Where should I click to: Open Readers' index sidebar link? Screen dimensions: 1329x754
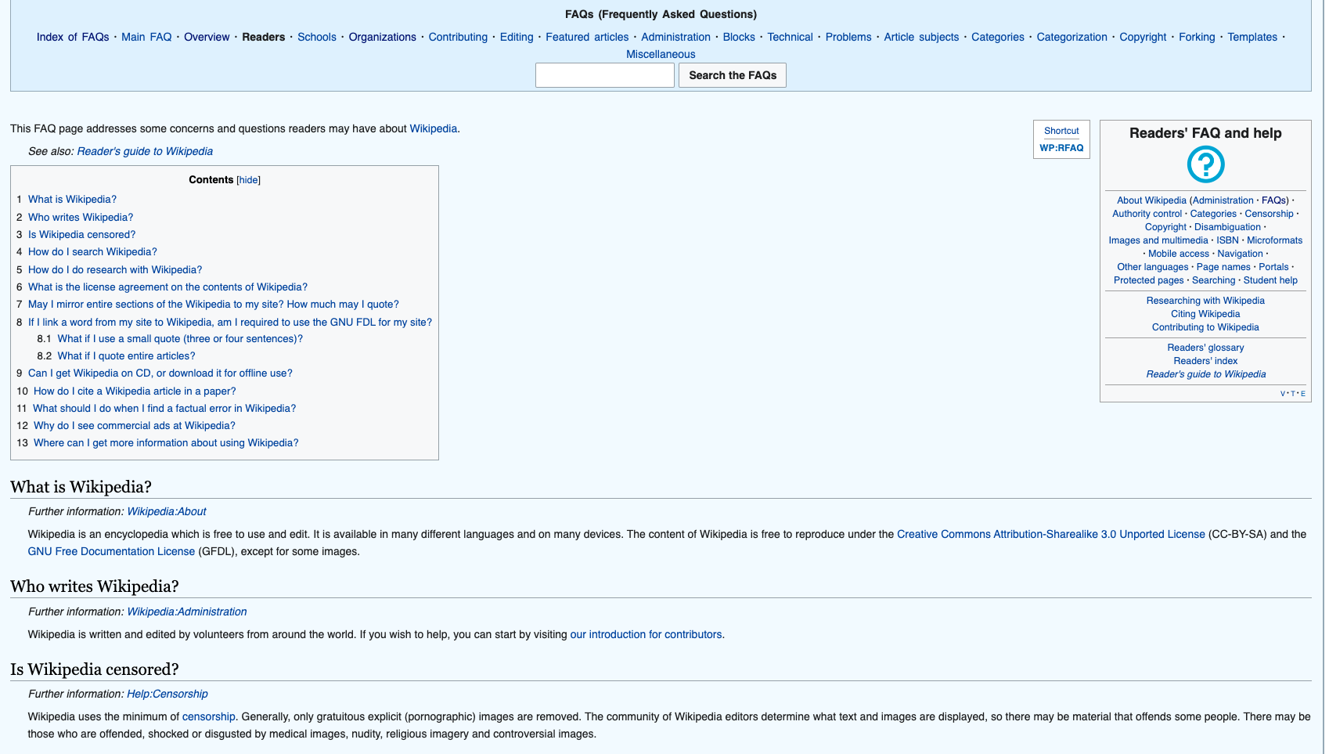point(1205,361)
